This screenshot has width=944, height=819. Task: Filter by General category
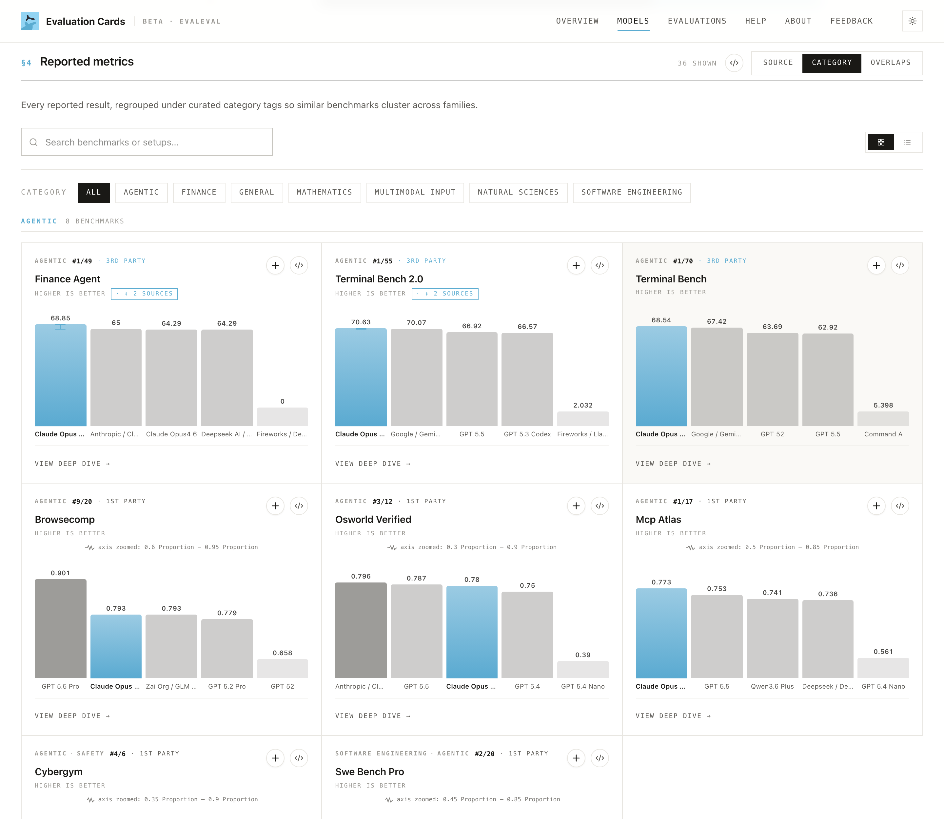tap(257, 192)
